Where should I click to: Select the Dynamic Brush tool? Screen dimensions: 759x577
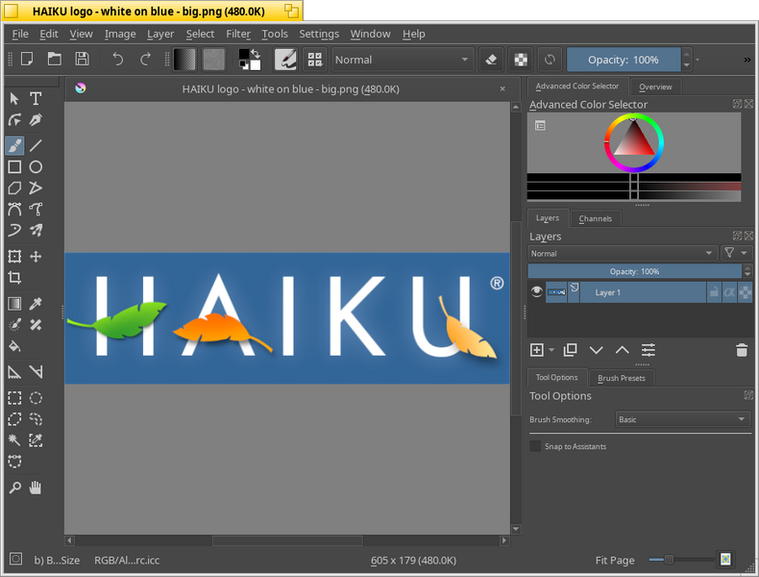[14, 230]
